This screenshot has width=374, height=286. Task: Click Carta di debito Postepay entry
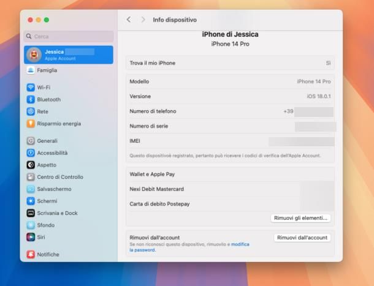[x=159, y=204]
